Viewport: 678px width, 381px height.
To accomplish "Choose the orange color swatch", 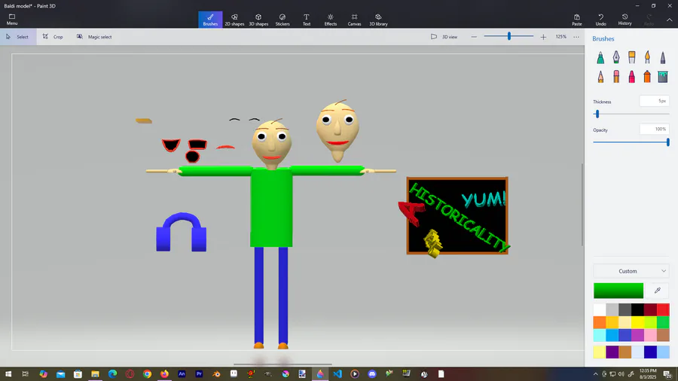I will point(600,322).
